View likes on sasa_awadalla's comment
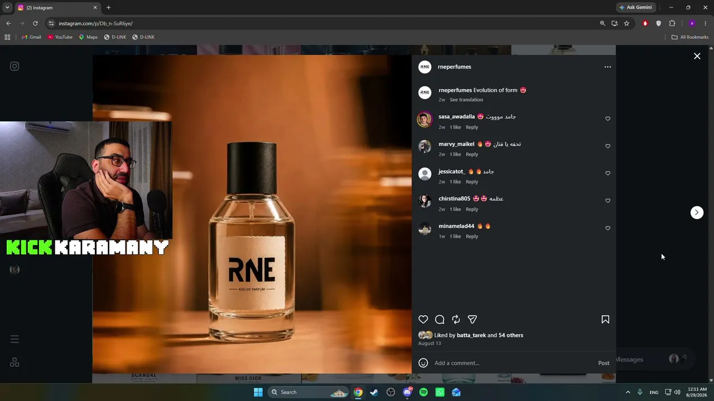 pos(455,127)
